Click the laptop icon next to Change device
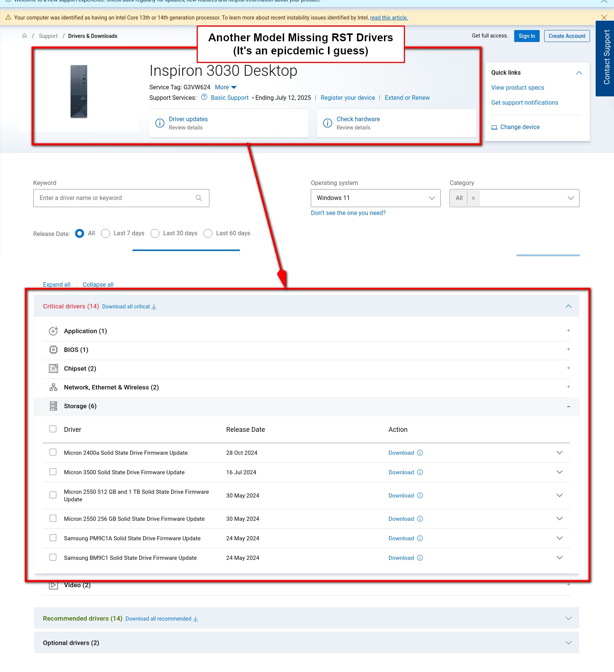The height and width of the screenshot is (672, 614). tap(494, 127)
